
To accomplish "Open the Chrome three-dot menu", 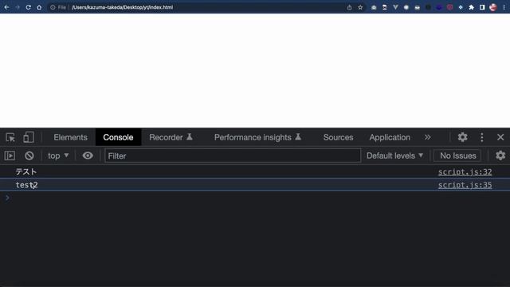I will (504, 7).
